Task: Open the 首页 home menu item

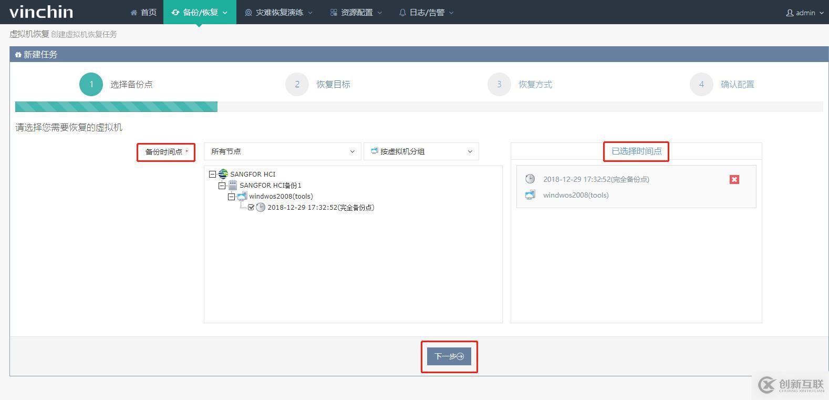Action: tap(143, 12)
